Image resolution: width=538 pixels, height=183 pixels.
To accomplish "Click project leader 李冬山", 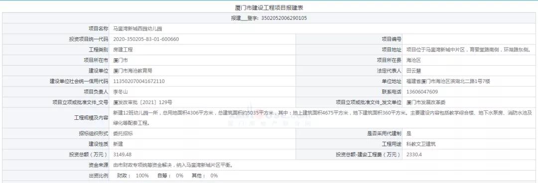I will [x=121, y=92].
